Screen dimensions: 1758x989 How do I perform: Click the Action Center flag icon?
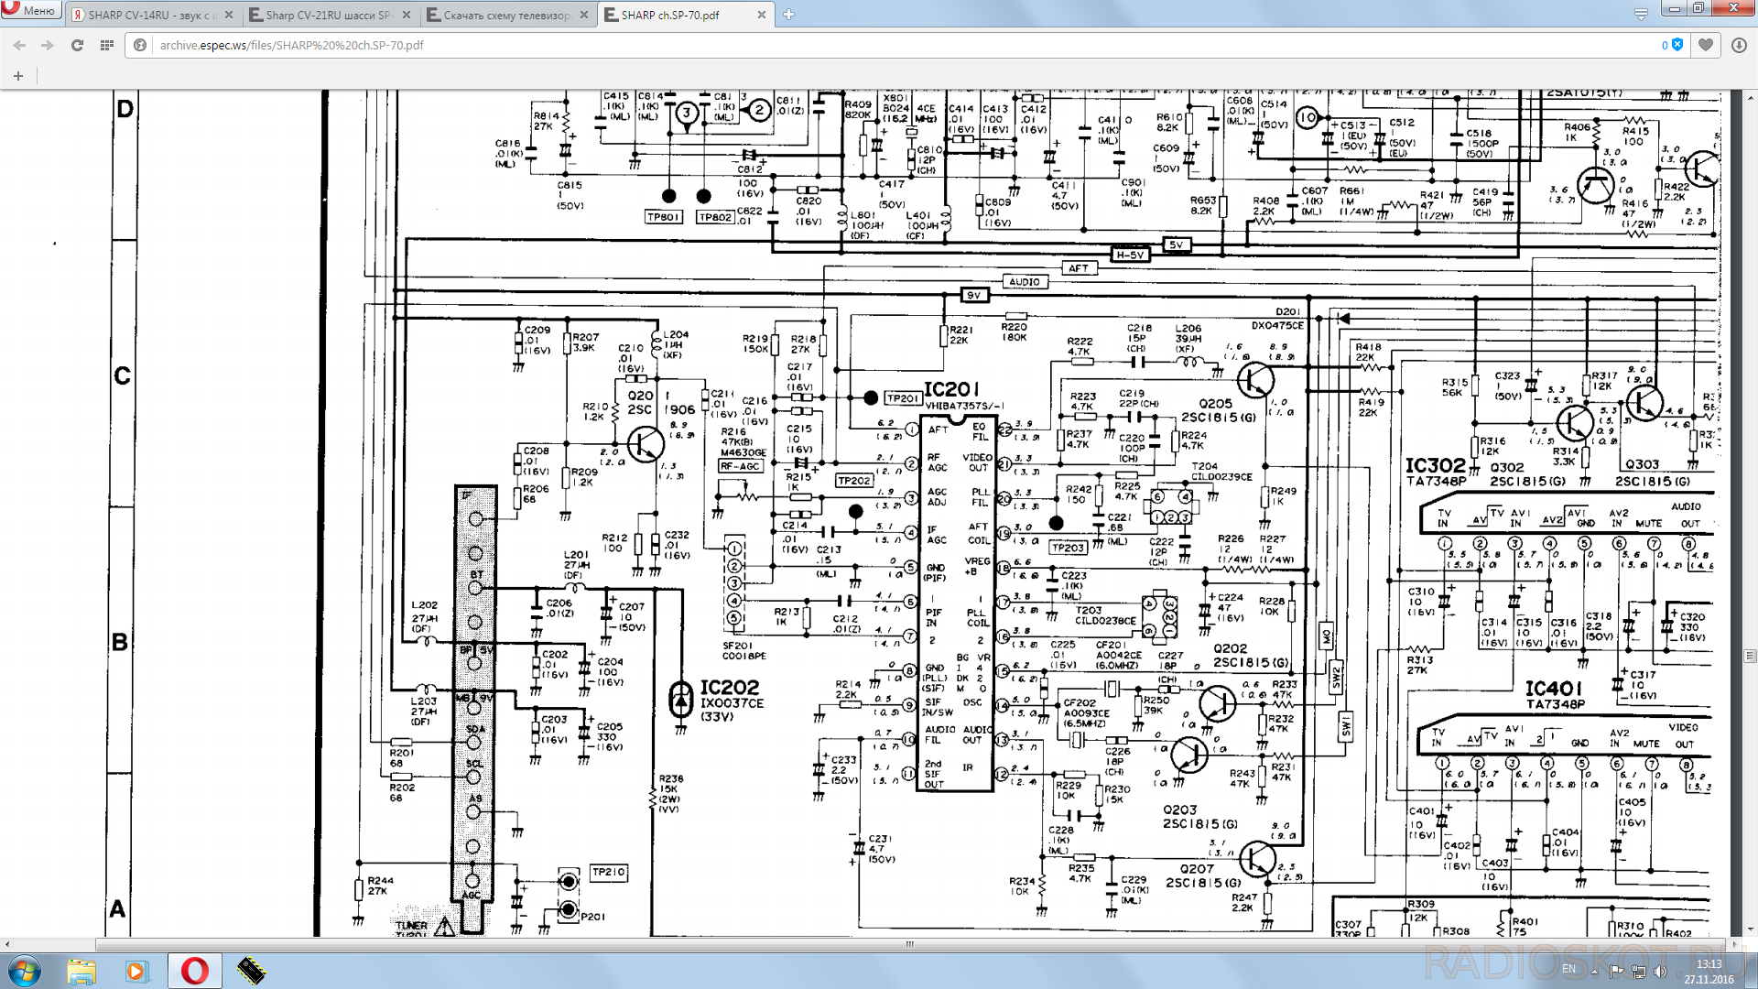click(1616, 971)
